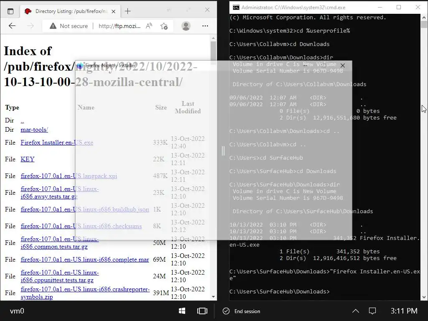Open the parent directory link

(23, 120)
